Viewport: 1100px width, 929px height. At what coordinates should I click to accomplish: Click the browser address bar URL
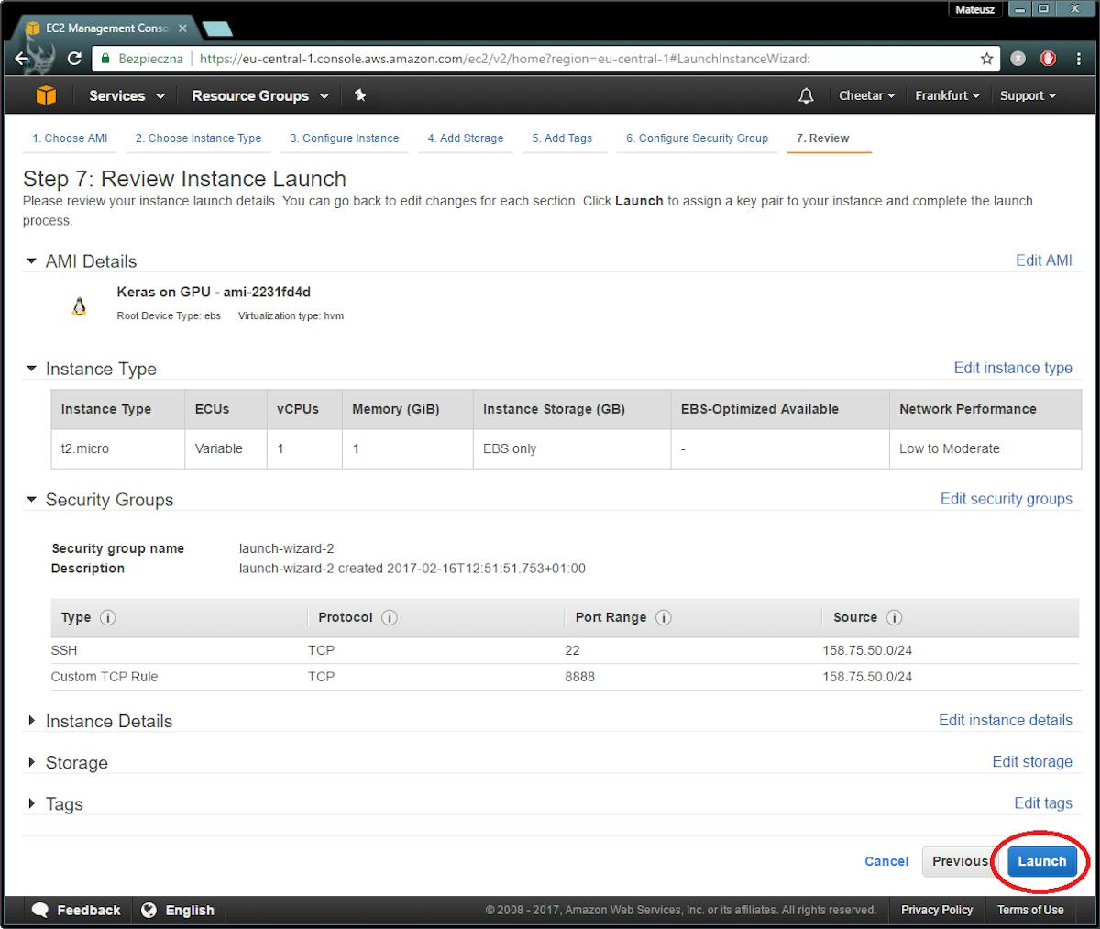pos(504,59)
